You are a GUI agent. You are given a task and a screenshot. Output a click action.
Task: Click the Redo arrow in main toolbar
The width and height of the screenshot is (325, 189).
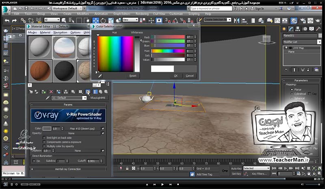[x=14, y=21]
